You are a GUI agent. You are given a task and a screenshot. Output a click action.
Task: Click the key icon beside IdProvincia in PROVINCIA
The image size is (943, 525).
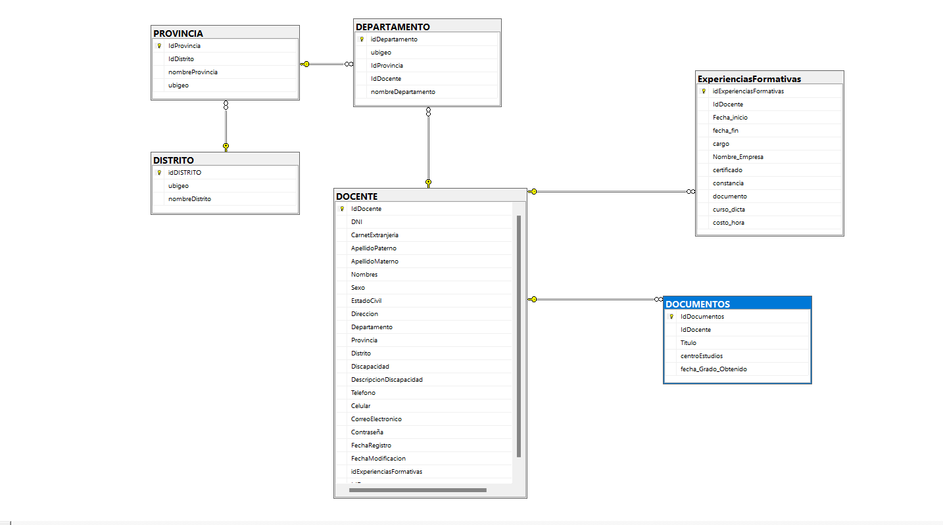[x=158, y=45]
